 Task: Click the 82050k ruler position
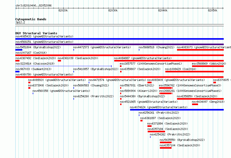click(x=213, y=10)
